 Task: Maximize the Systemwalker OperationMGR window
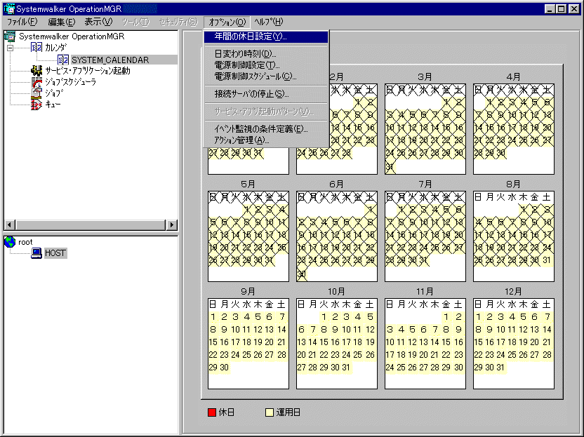(562, 8)
